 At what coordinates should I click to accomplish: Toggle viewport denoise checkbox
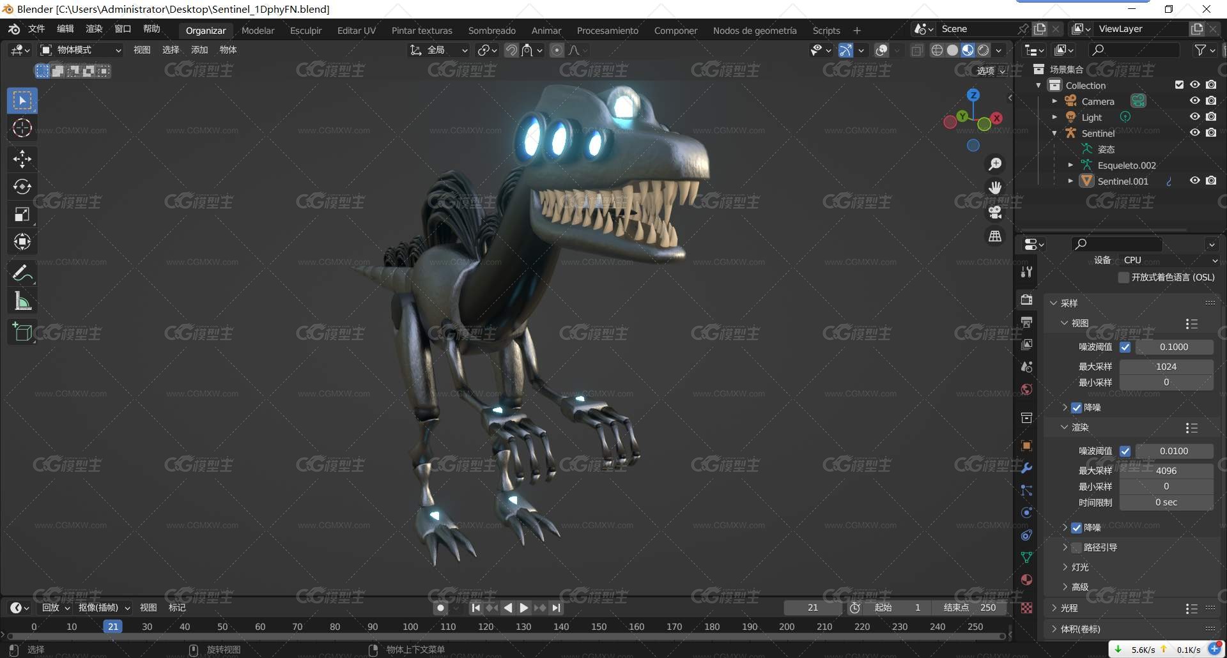click(x=1077, y=408)
